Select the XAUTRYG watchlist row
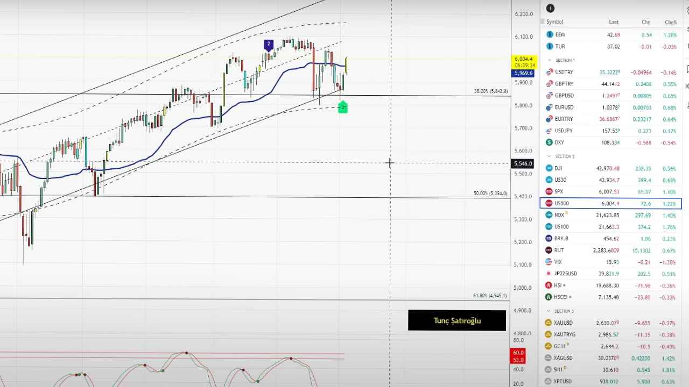689x387 pixels. tap(610, 334)
